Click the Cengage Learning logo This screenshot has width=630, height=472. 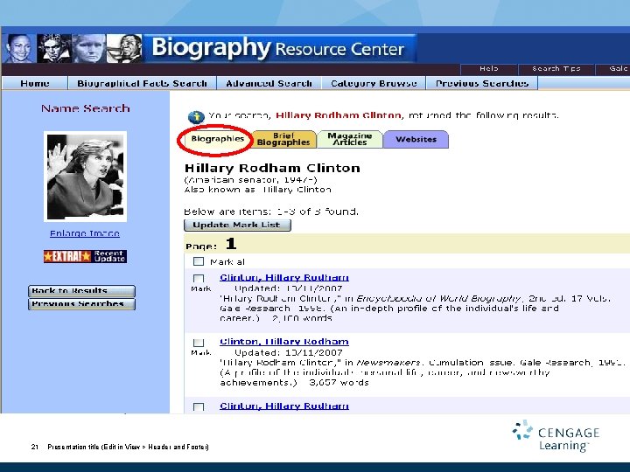[x=556, y=436]
